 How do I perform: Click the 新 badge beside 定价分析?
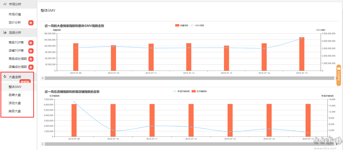(x=31, y=23)
